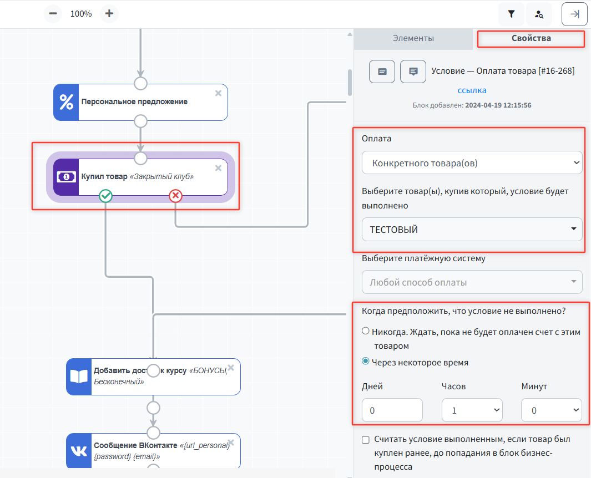
Task: Click the ссылка link
Action: tap(472, 90)
